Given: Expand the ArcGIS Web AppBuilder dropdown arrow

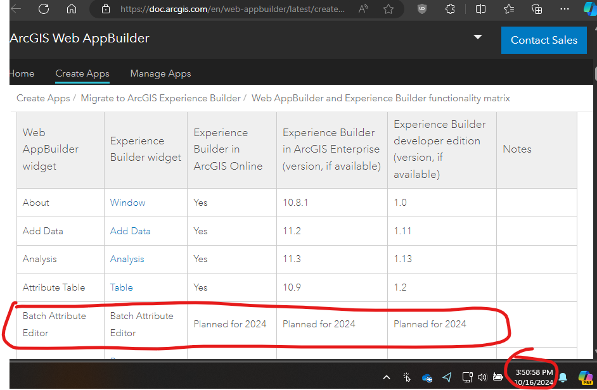Looking at the screenshot, I should pos(478,37).
